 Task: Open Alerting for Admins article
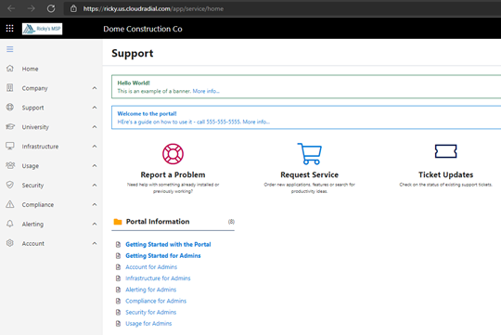tap(151, 290)
